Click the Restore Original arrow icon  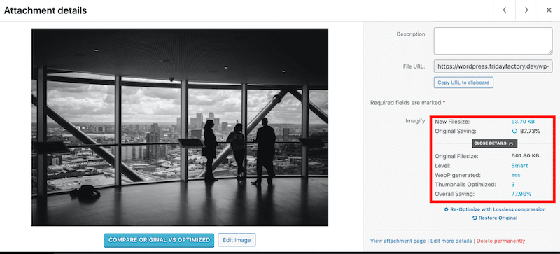[x=475, y=218]
